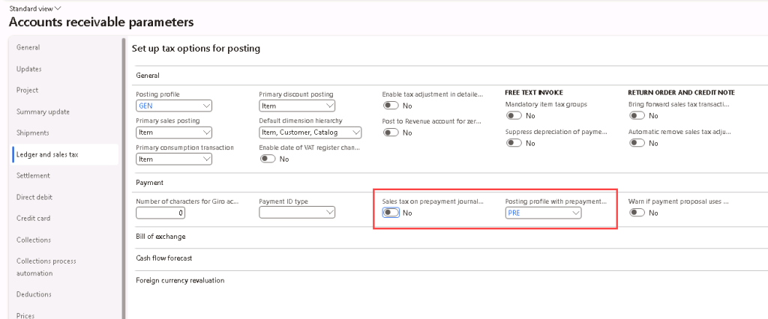Open Standard view selector chevron

[58, 7]
